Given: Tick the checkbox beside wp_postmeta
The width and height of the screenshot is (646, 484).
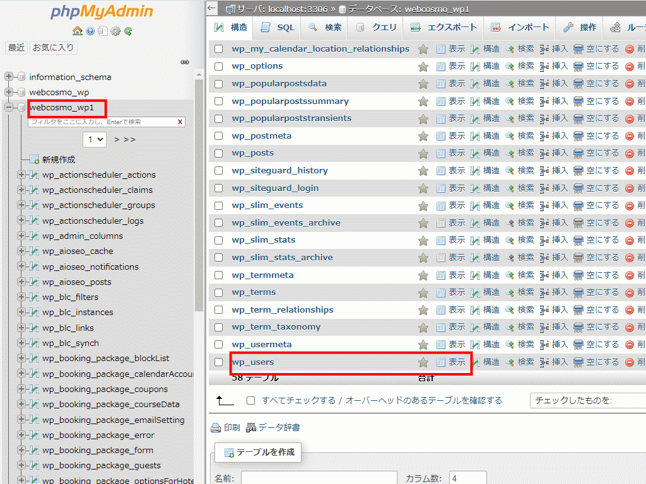Looking at the screenshot, I should click(x=219, y=136).
